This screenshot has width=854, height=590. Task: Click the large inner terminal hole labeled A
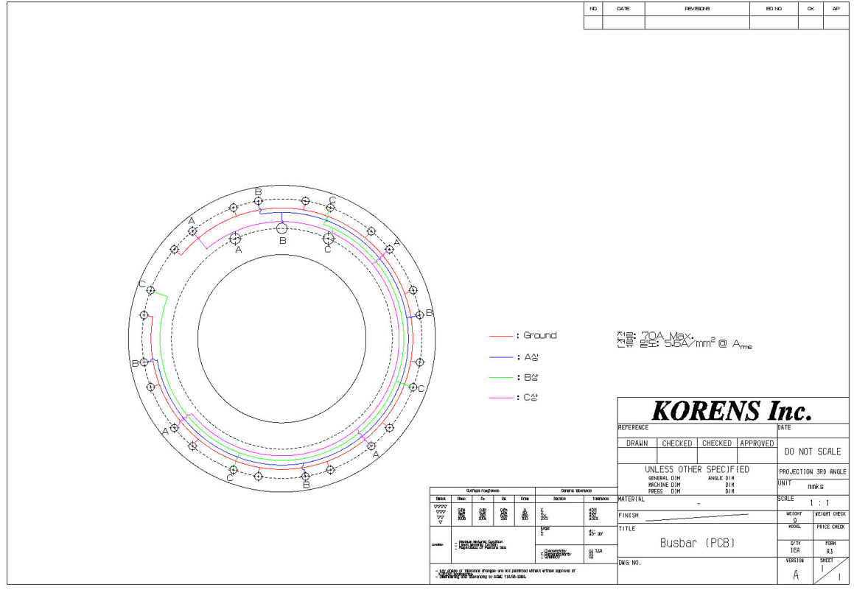click(x=235, y=238)
